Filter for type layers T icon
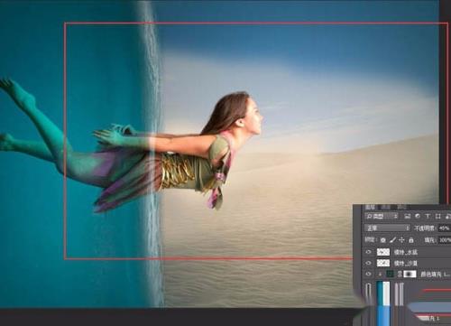The width and height of the screenshot is (451, 326). [x=428, y=216]
